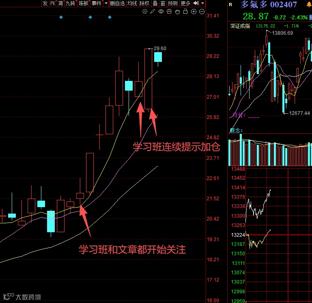Click the 叠 overlay button
The height and width of the screenshot is (303, 312).
[155, 3]
